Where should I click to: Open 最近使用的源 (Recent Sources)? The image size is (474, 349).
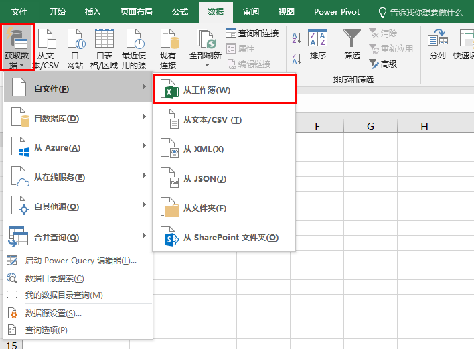click(x=134, y=48)
